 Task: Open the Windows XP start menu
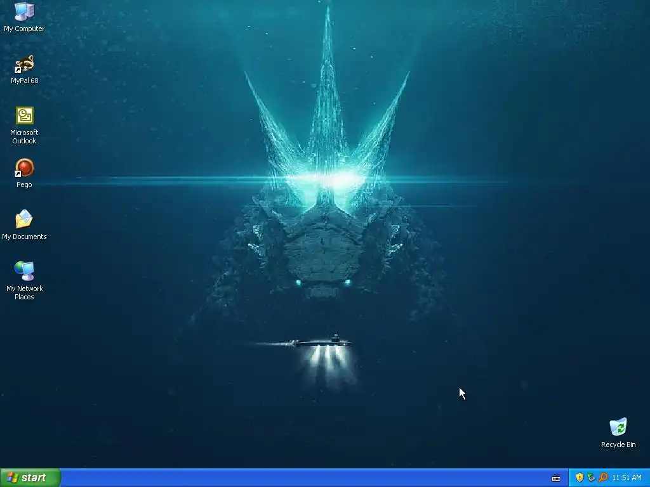[x=30, y=477]
